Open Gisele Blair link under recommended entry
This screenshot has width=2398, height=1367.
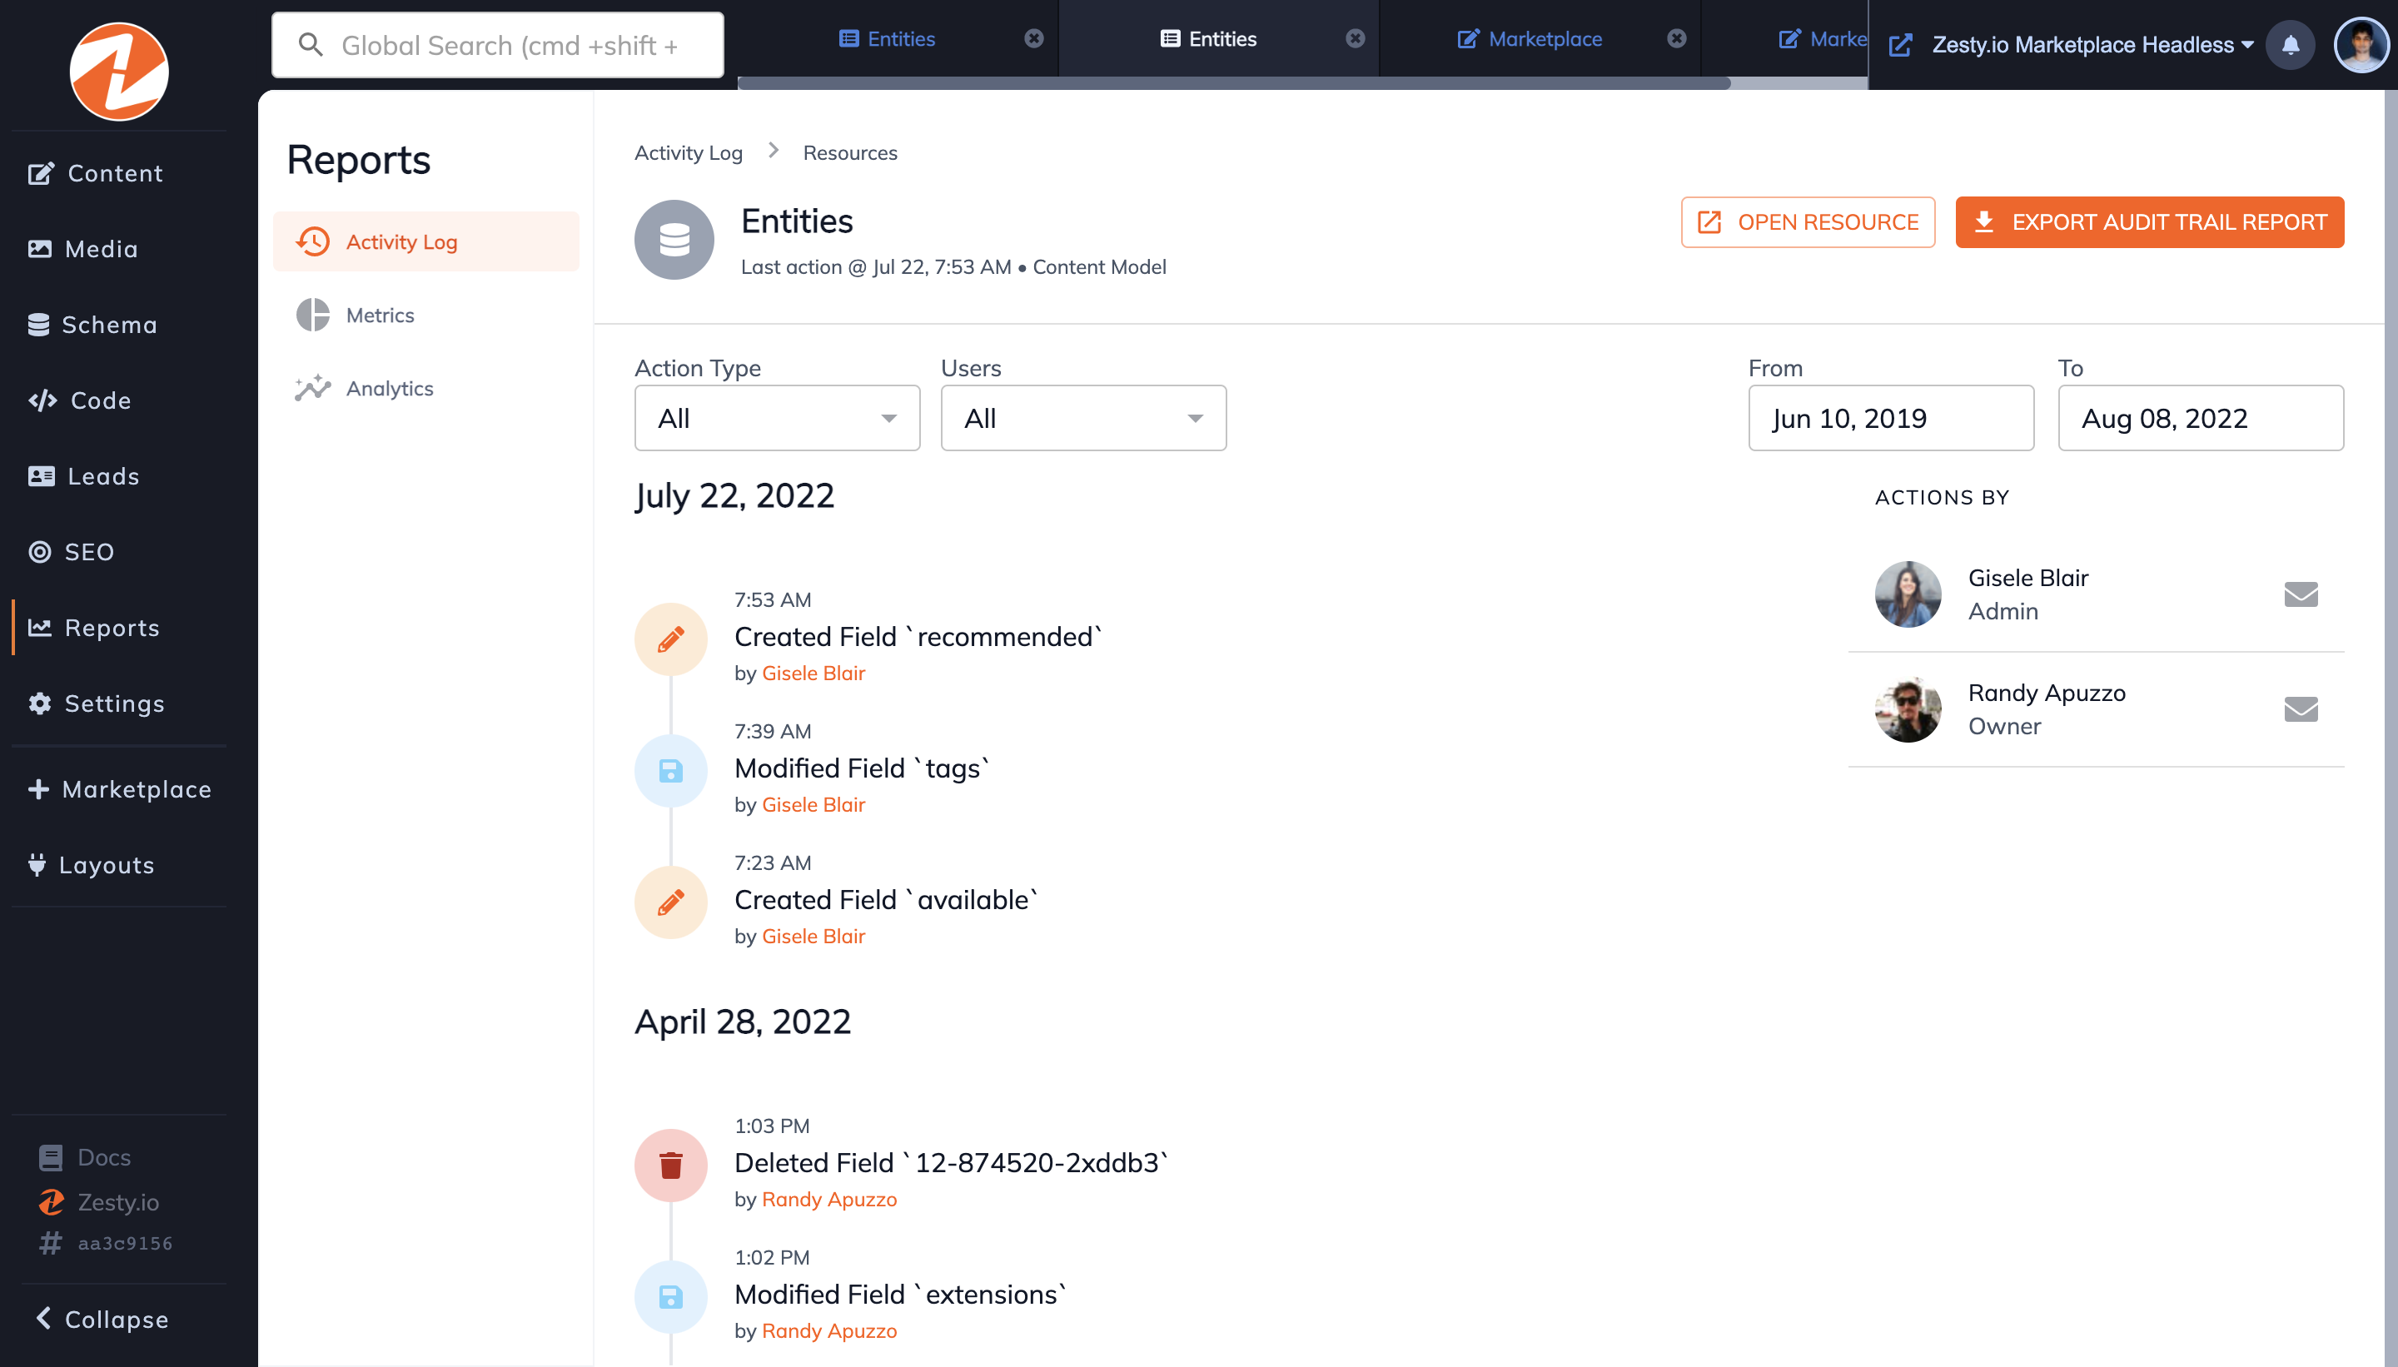813,674
